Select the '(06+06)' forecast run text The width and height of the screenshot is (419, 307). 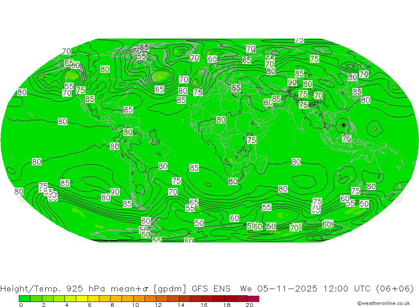tap(395, 289)
